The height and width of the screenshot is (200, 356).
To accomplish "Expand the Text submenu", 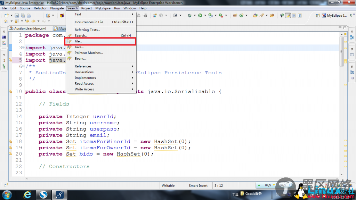I will [101, 14].
